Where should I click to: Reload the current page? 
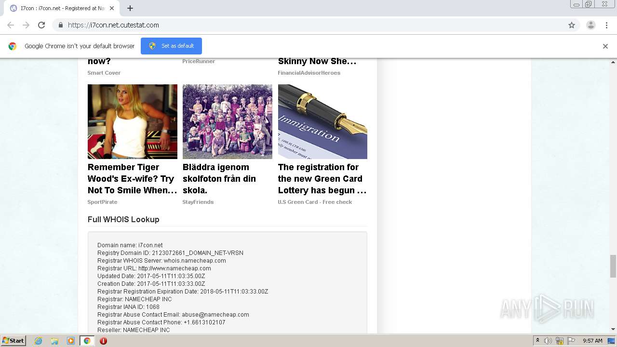tap(41, 25)
